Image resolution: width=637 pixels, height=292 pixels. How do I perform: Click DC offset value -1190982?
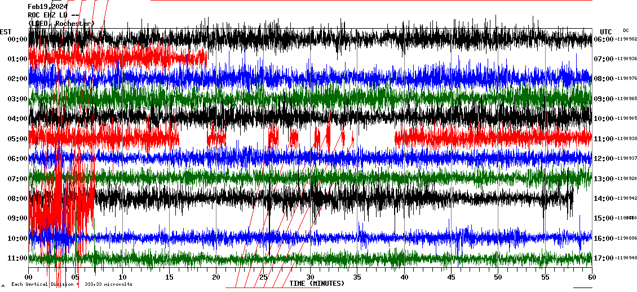pyautogui.click(x=625, y=39)
